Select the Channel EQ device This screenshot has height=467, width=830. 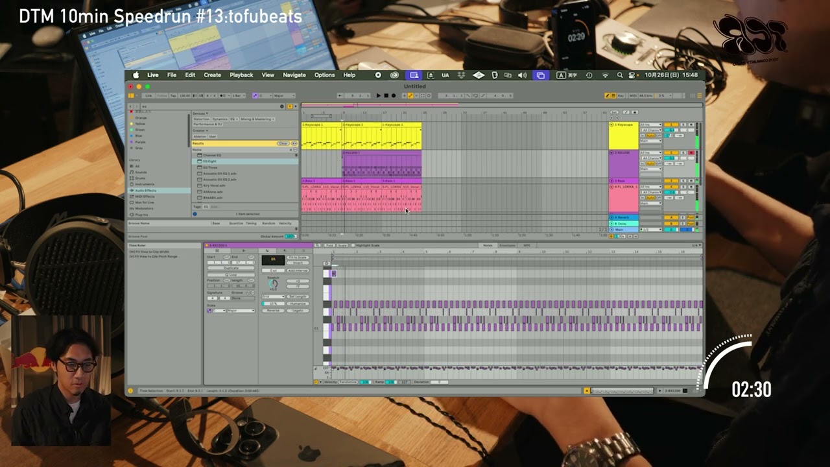[246, 156]
